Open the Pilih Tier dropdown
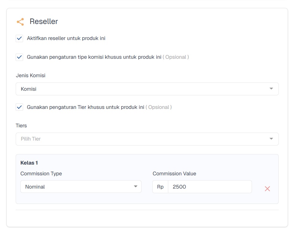 tap(147, 139)
